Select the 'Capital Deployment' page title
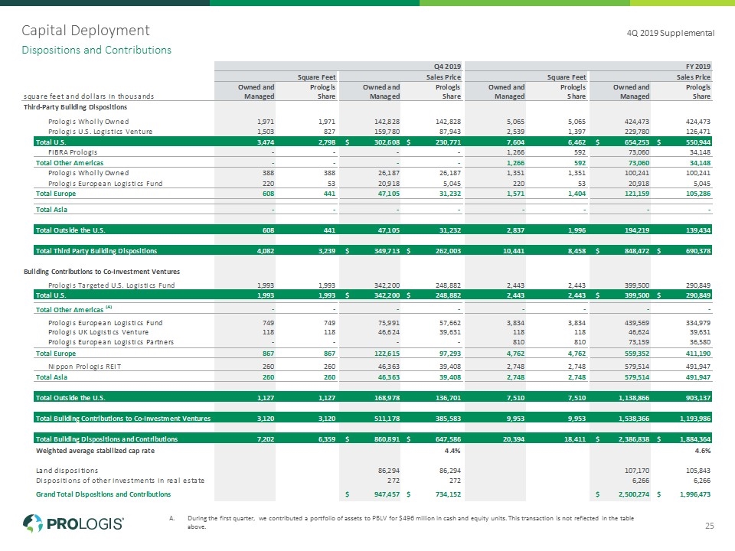The image size is (735, 551). click(x=86, y=31)
